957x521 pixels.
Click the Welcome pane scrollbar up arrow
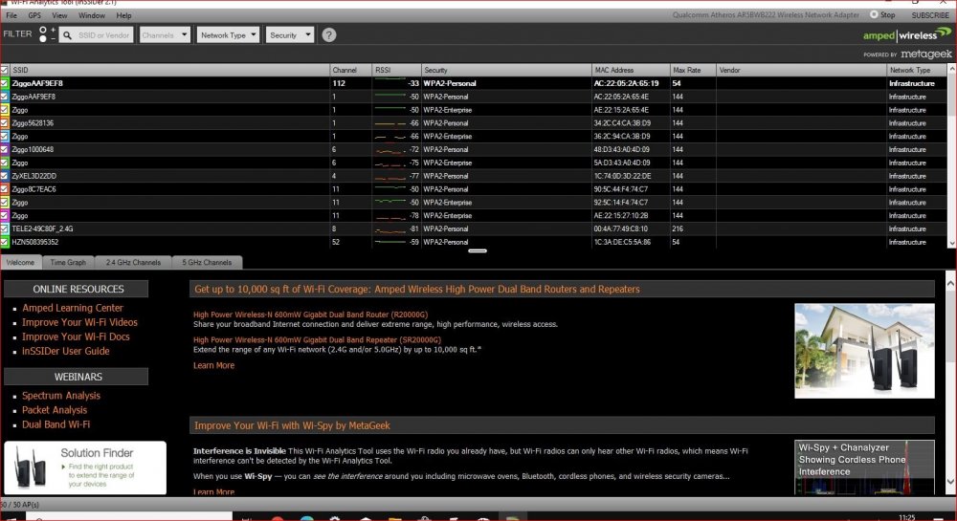951,283
